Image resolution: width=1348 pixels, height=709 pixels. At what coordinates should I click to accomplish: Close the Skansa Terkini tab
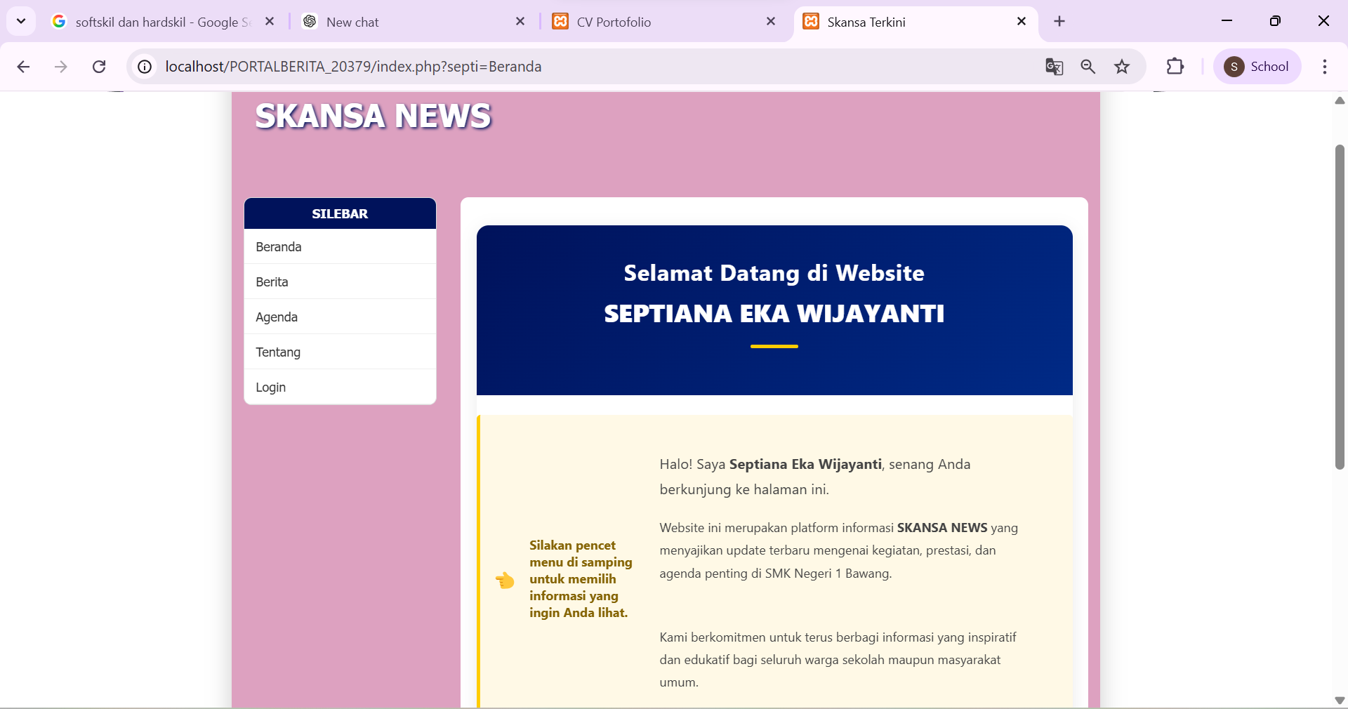1022,22
